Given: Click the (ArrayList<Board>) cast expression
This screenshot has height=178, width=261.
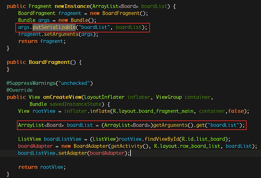Looking at the screenshot, I should 127,125.
